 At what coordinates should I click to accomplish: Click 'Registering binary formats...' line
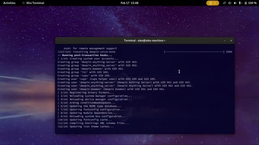click(85, 93)
